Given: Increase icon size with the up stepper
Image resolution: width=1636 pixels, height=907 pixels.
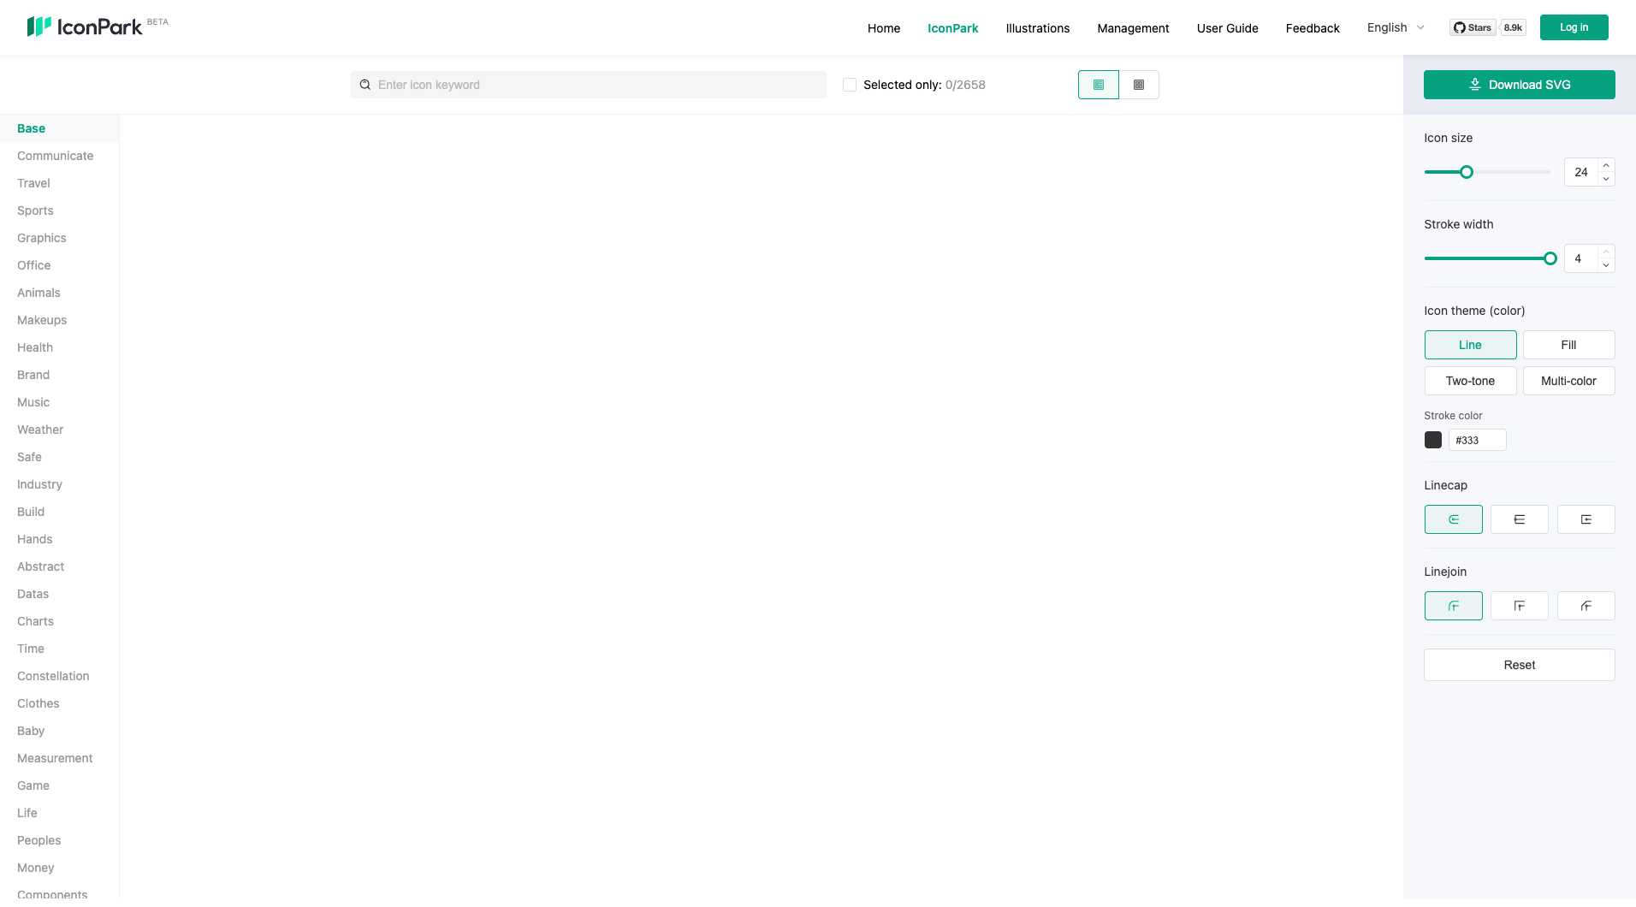Looking at the screenshot, I should 1606,165.
